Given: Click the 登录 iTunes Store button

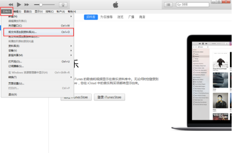Looking at the screenshot, I should [x=109, y=97].
